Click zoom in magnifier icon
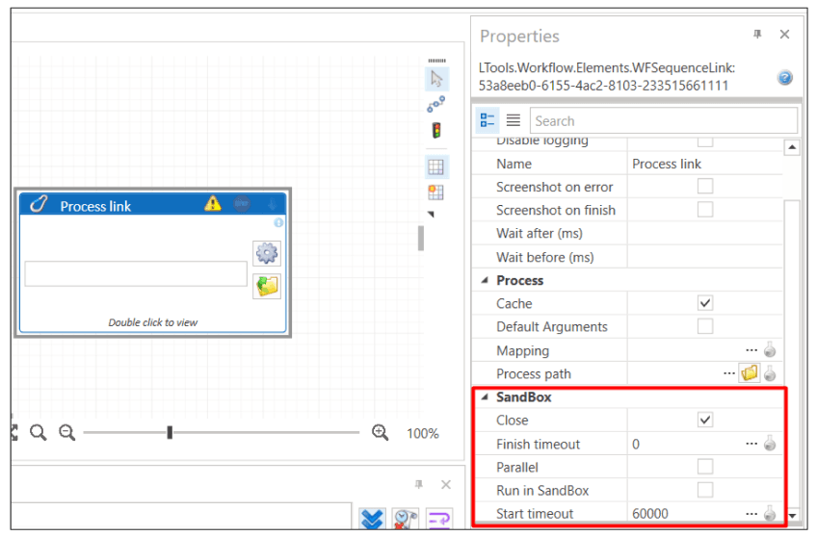Screen dimensions: 817x536 [x=381, y=433]
